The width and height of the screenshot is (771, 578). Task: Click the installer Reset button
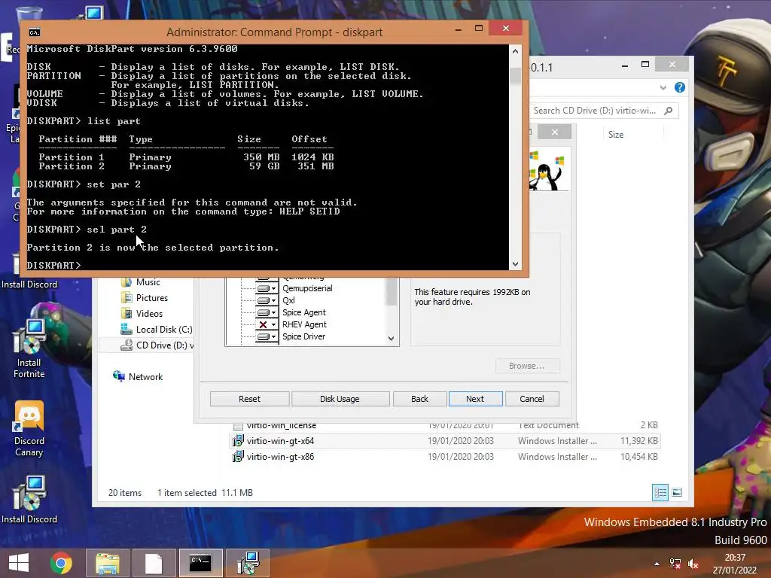(249, 399)
